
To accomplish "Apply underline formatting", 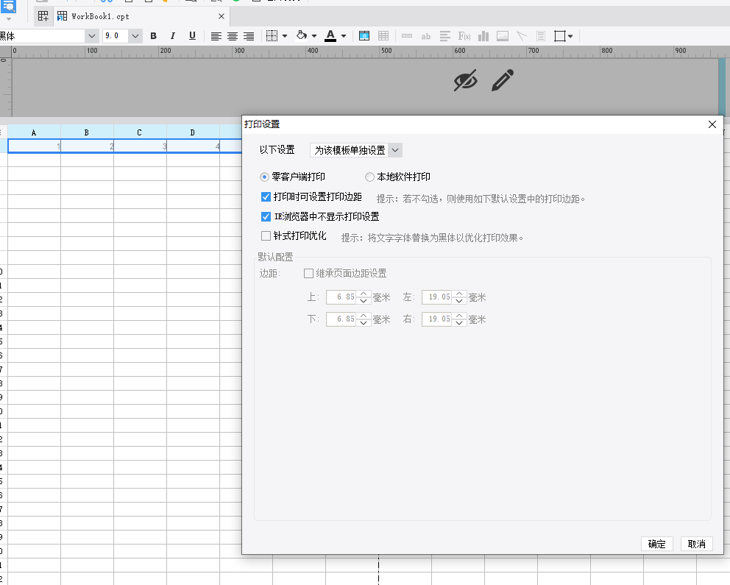I will click(x=192, y=36).
